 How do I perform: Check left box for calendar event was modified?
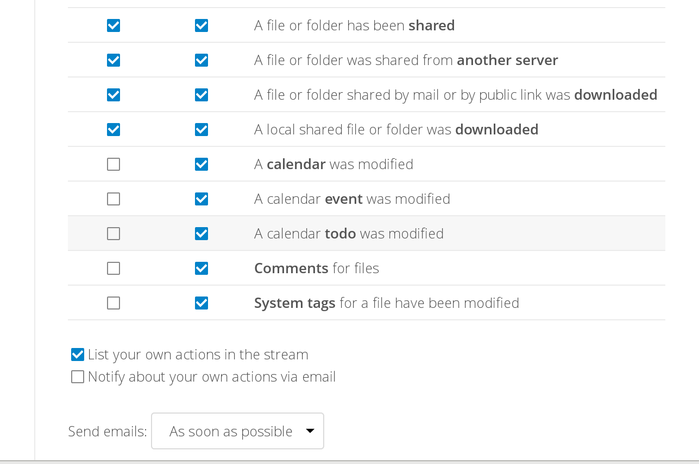pyautogui.click(x=114, y=199)
